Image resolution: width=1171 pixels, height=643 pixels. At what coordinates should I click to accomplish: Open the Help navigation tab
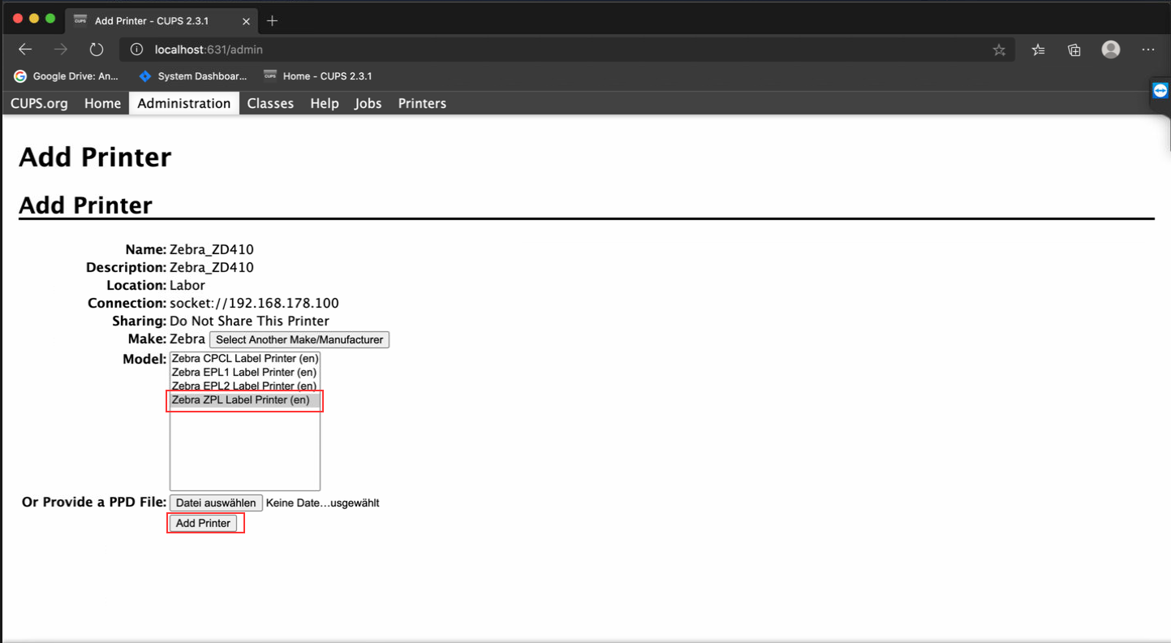point(325,103)
